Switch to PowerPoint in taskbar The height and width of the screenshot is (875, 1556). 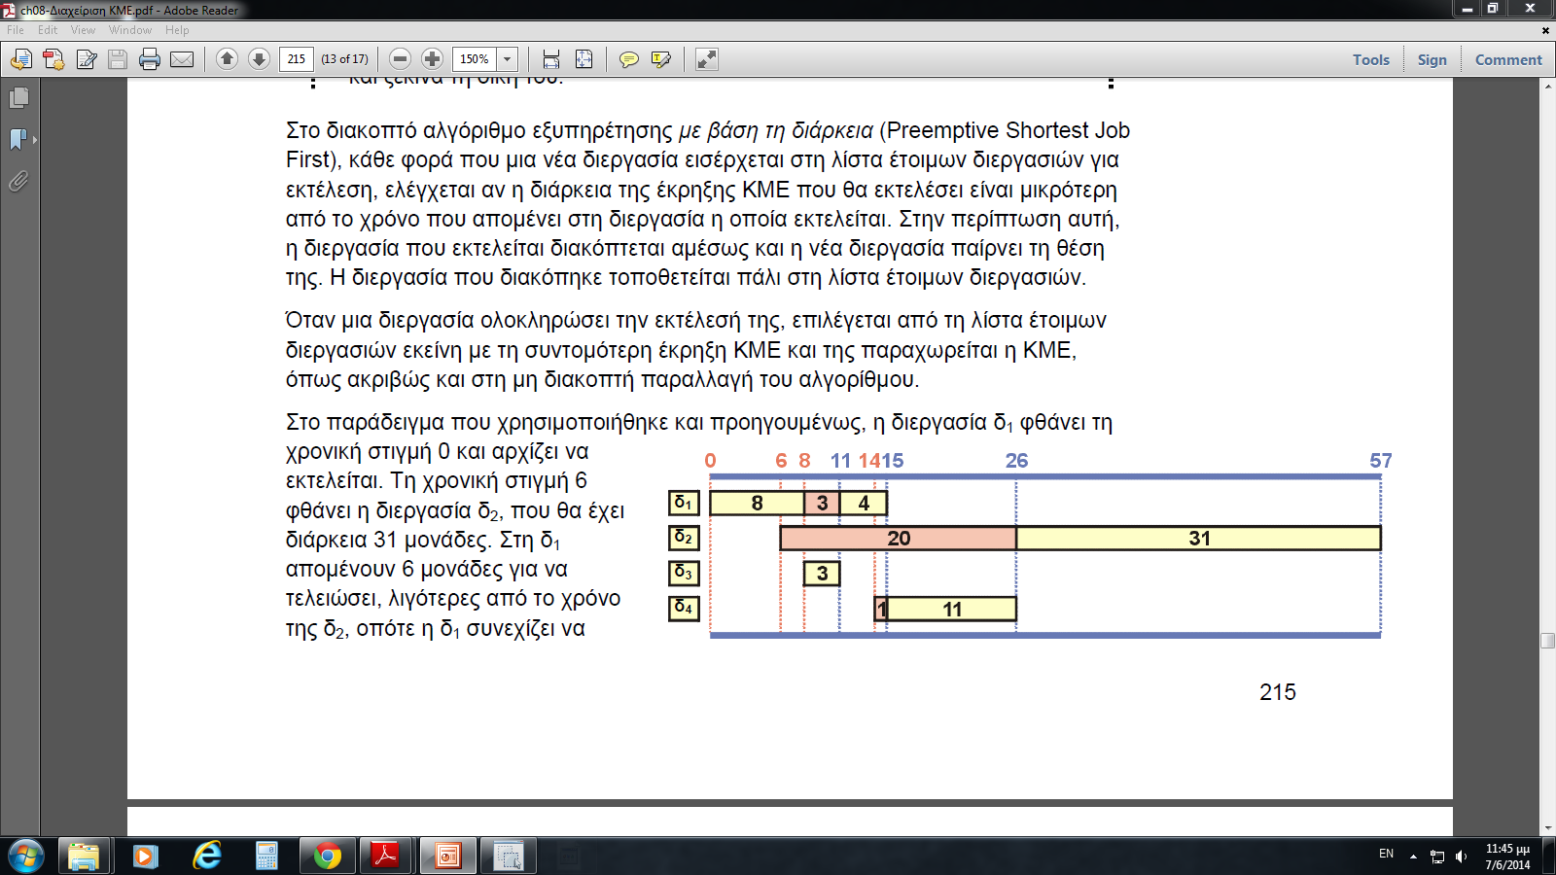coord(447,856)
